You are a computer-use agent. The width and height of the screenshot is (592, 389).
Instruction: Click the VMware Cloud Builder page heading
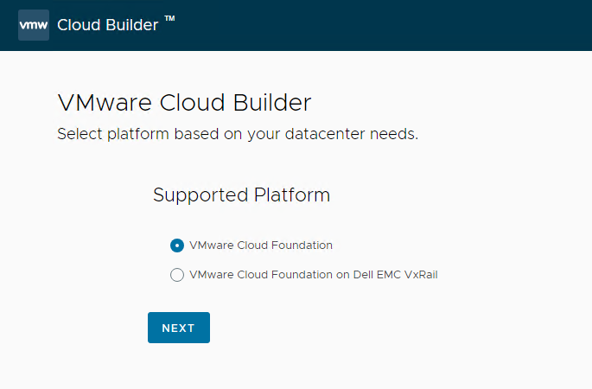184,102
